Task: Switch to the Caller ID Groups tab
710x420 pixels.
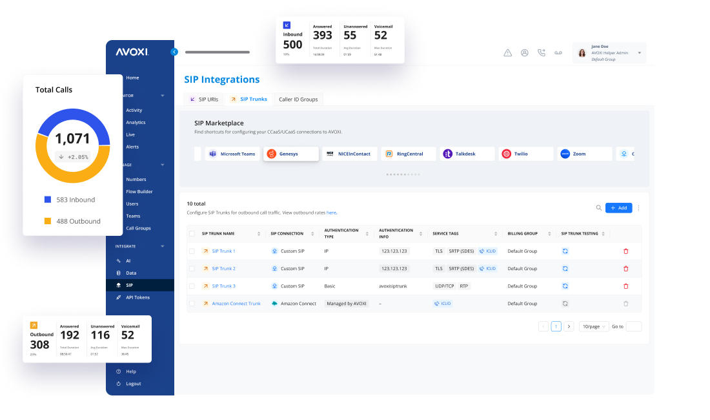Action: (298, 100)
